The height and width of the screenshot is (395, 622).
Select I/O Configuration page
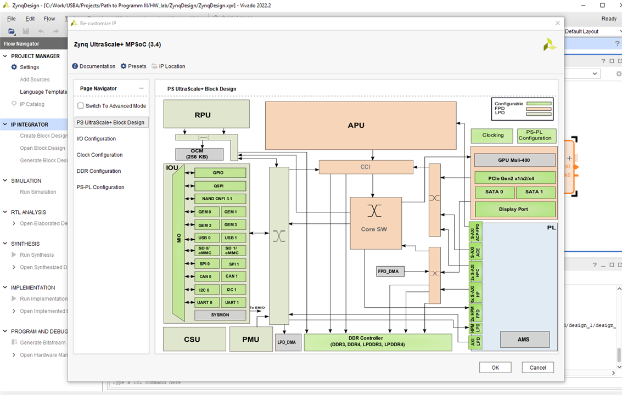pyautogui.click(x=96, y=139)
